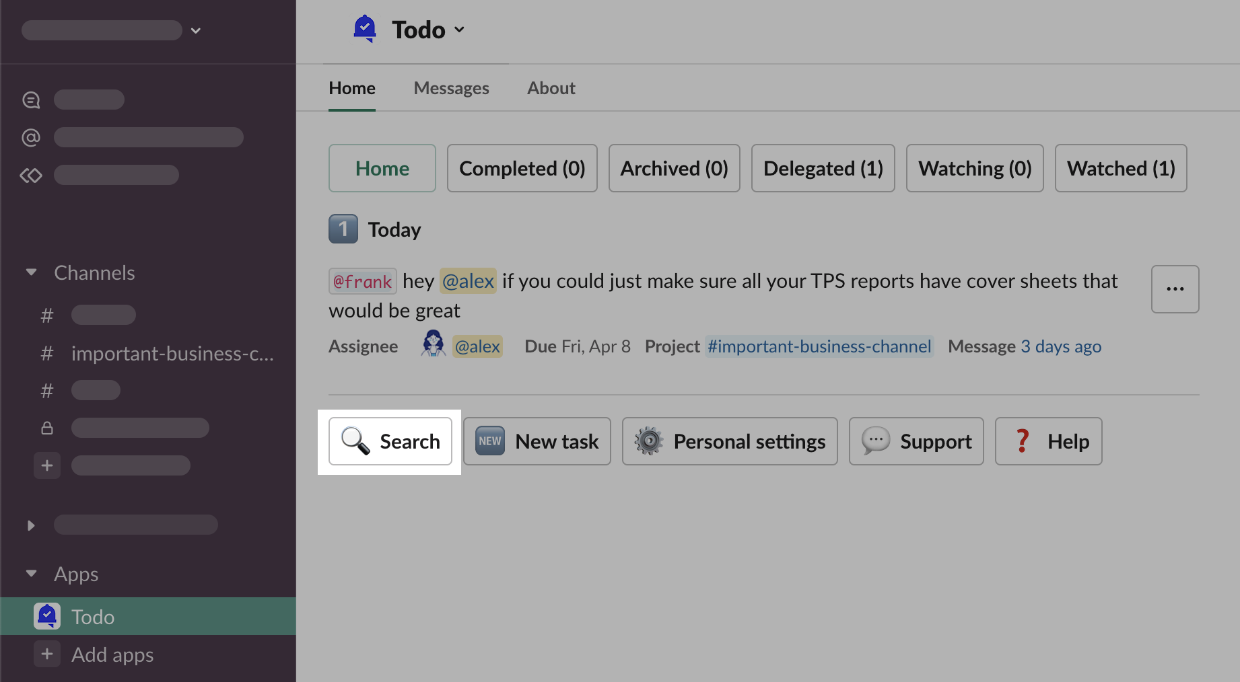Click the Search button
The image size is (1240, 682).
(390, 441)
